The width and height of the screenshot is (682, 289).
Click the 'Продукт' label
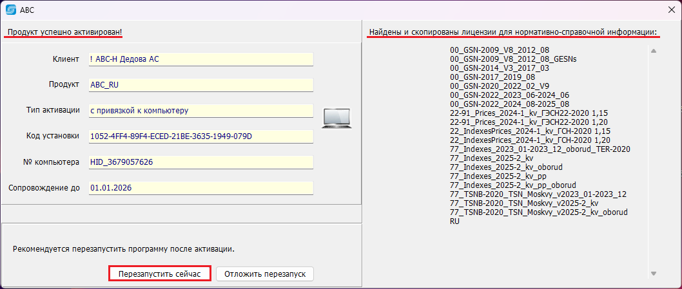click(x=64, y=85)
